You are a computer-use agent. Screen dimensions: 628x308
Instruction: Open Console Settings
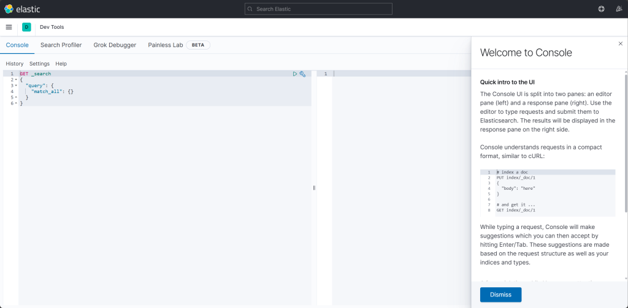[39, 64]
